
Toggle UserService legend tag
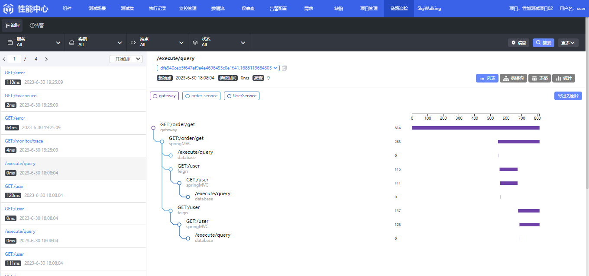pos(242,96)
